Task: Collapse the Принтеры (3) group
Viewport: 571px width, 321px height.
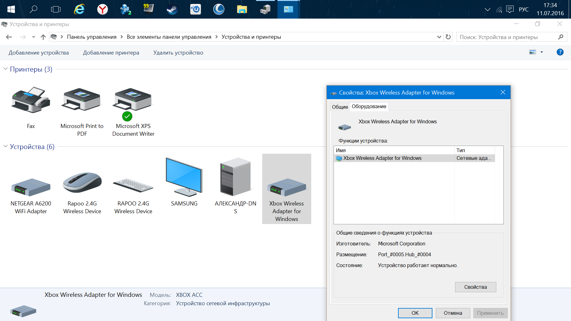Action: [x=5, y=69]
